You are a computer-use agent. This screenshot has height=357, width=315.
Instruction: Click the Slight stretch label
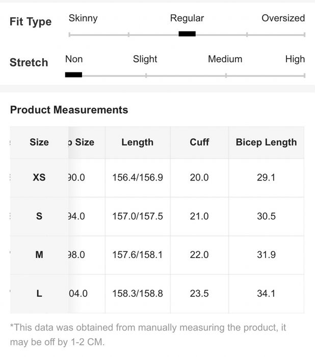click(145, 59)
